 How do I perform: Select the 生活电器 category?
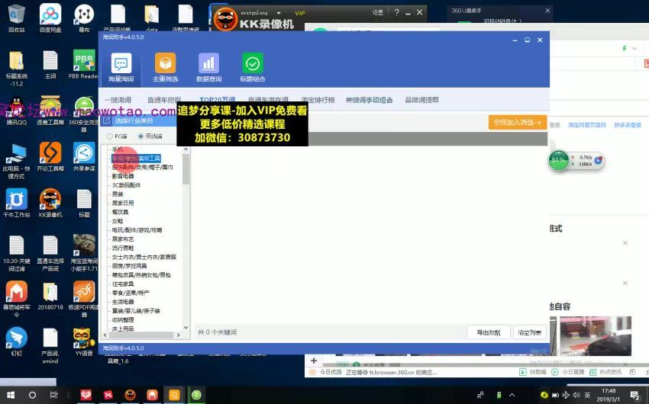[x=123, y=302]
